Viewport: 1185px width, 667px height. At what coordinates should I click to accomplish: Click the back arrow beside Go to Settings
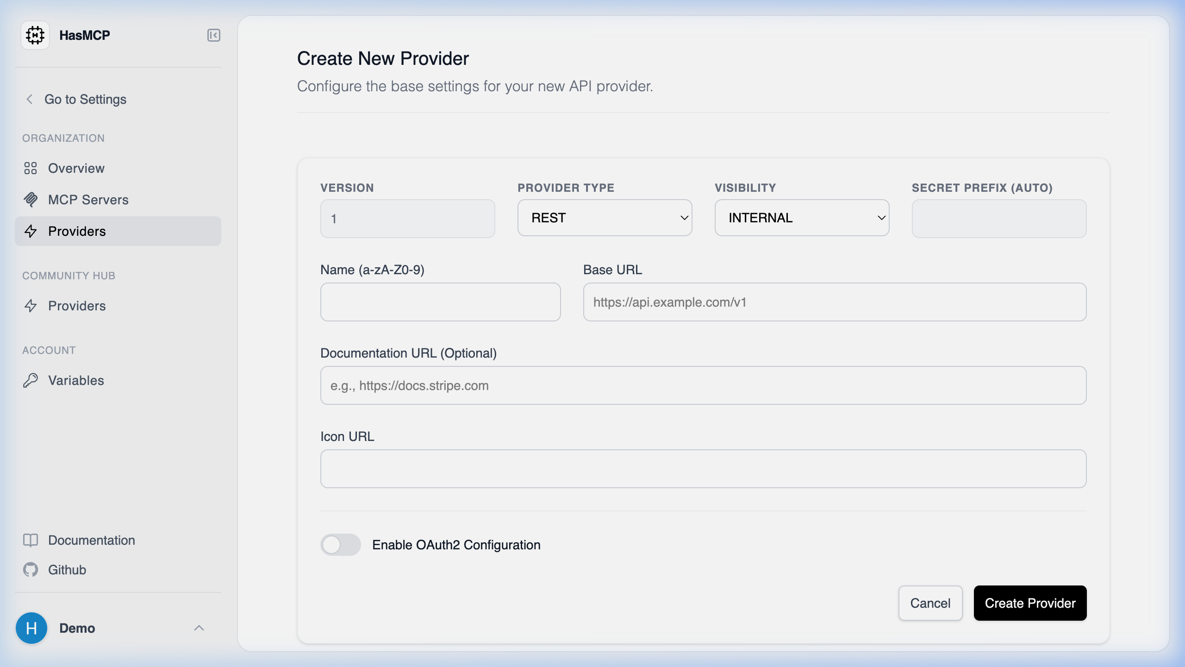coord(30,99)
